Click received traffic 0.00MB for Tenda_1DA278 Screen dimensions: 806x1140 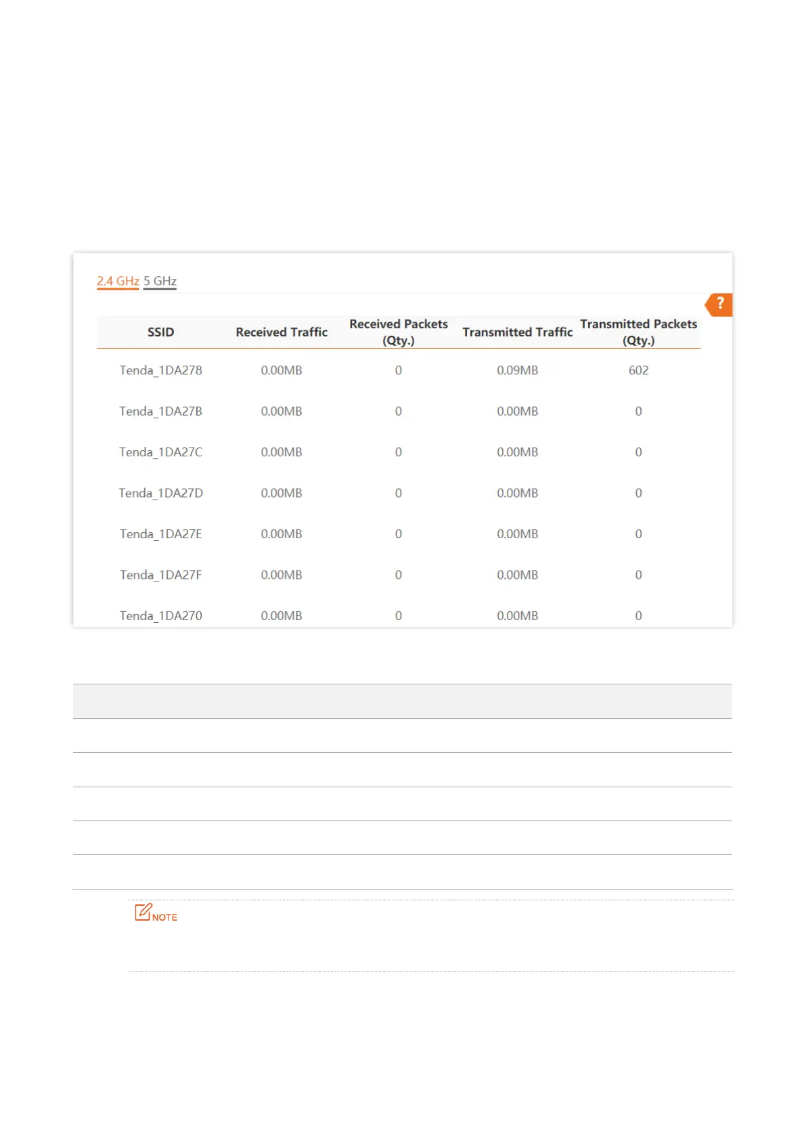[x=282, y=370]
